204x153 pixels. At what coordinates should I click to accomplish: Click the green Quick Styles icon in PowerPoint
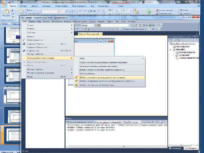[148, 11]
